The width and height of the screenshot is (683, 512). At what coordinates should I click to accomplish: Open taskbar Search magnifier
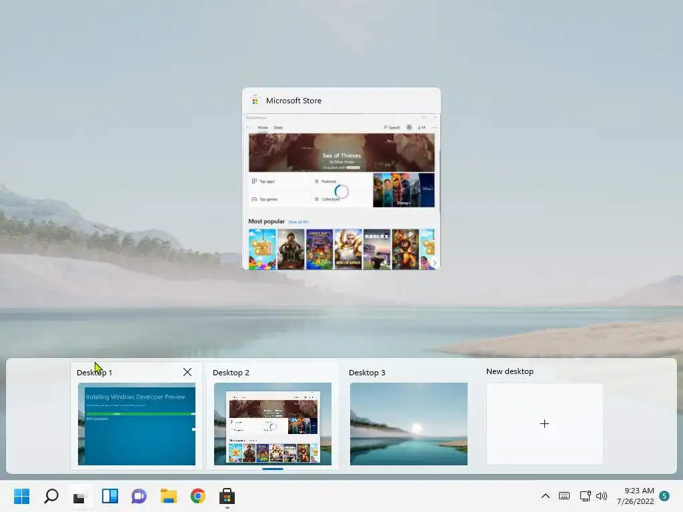[x=51, y=496]
